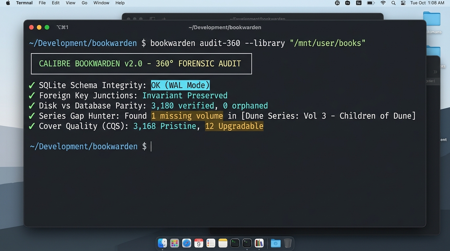450x251 pixels.
Task: Click 'Series Gap Hunter:' label
Action: pyautogui.click(x=79, y=116)
